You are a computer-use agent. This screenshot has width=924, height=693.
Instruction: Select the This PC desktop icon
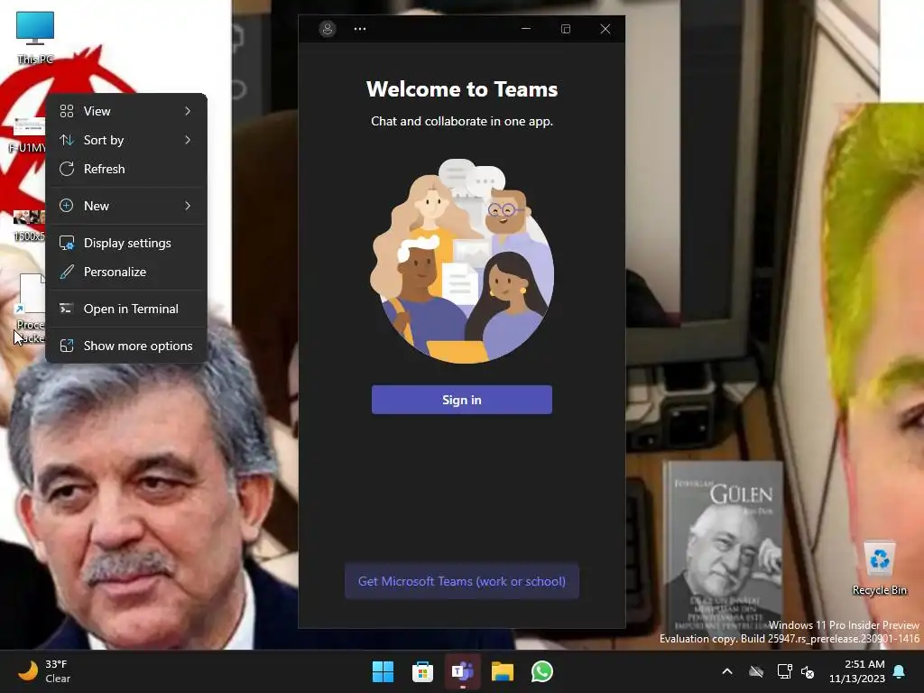tap(35, 36)
